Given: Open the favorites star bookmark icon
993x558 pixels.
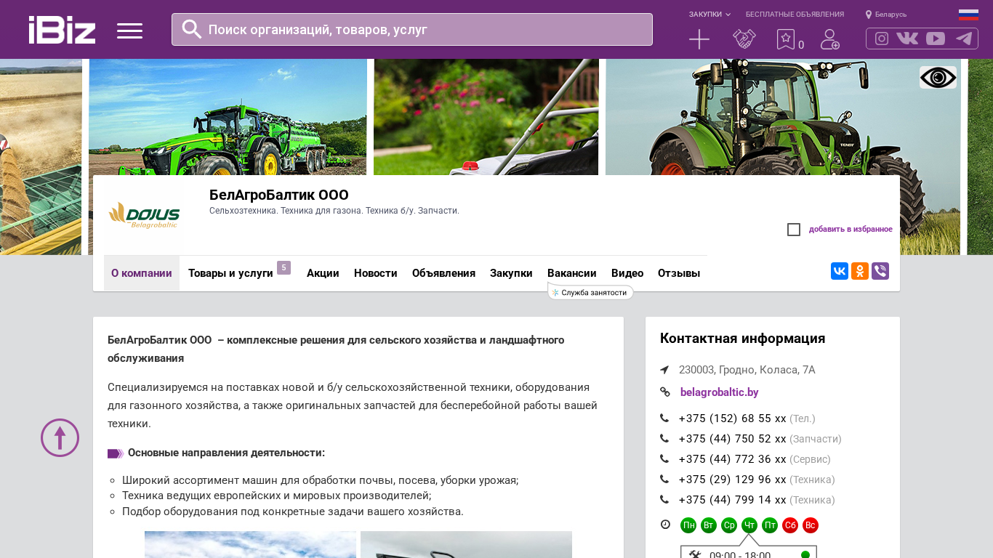Looking at the screenshot, I should (x=786, y=39).
